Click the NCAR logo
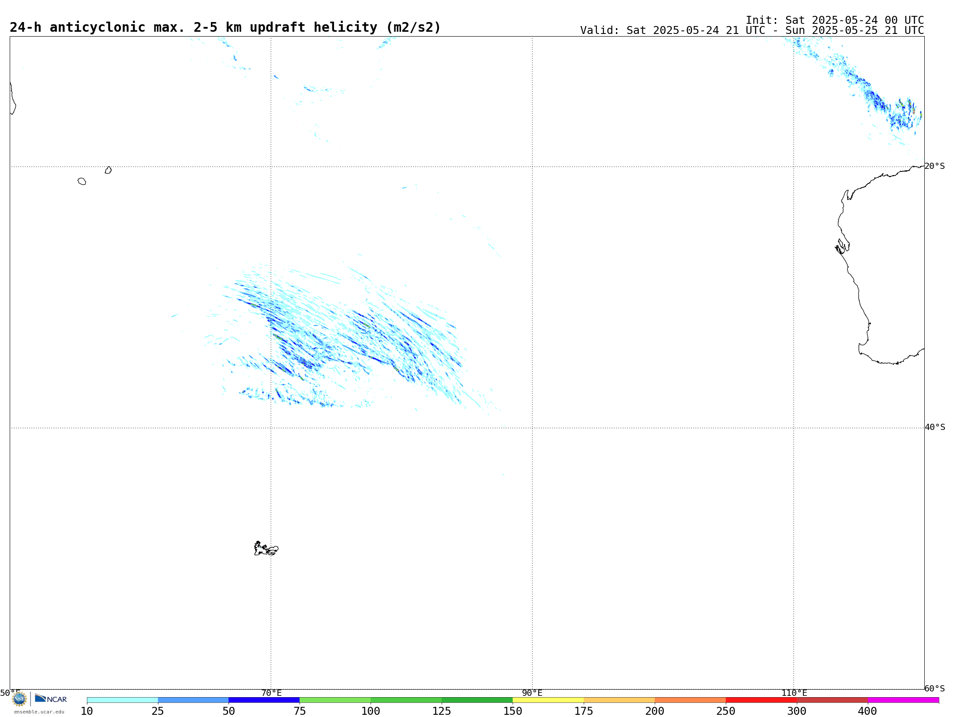Viewport: 953px width, 717px height. (51, 699)
